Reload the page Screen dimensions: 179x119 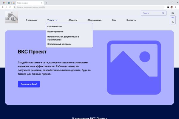click(x=10, y=7)
